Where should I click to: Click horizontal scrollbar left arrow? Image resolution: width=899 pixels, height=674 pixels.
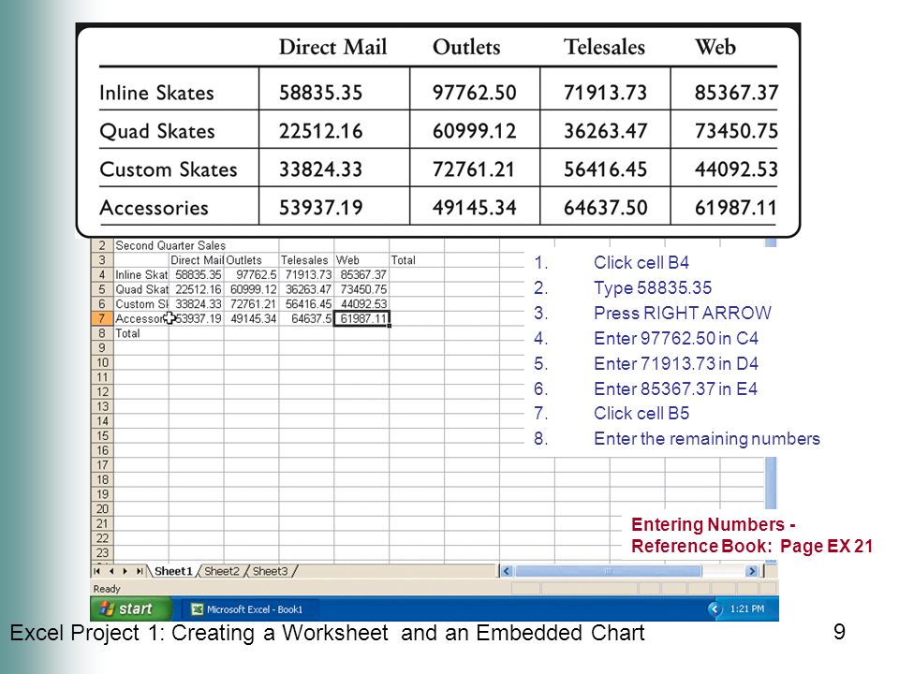(506, 571)
